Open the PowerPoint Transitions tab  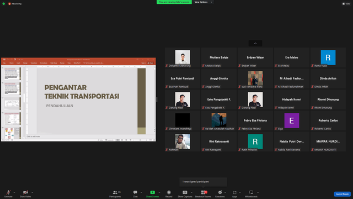coord(34,63)
